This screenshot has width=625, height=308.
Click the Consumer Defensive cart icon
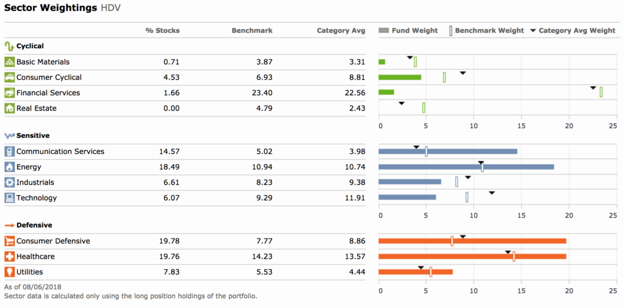(9, 241)
